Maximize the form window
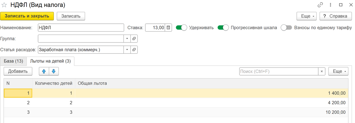This screenshot has width=355, height=123. tap(340, 5)
